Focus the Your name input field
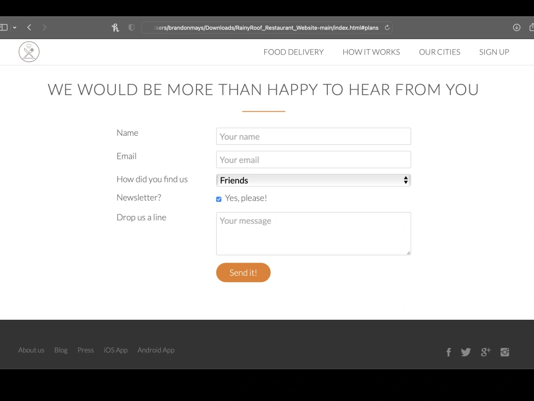Image resolution: width=534 pixels, height=401 pixels. (x=313, y=136)
